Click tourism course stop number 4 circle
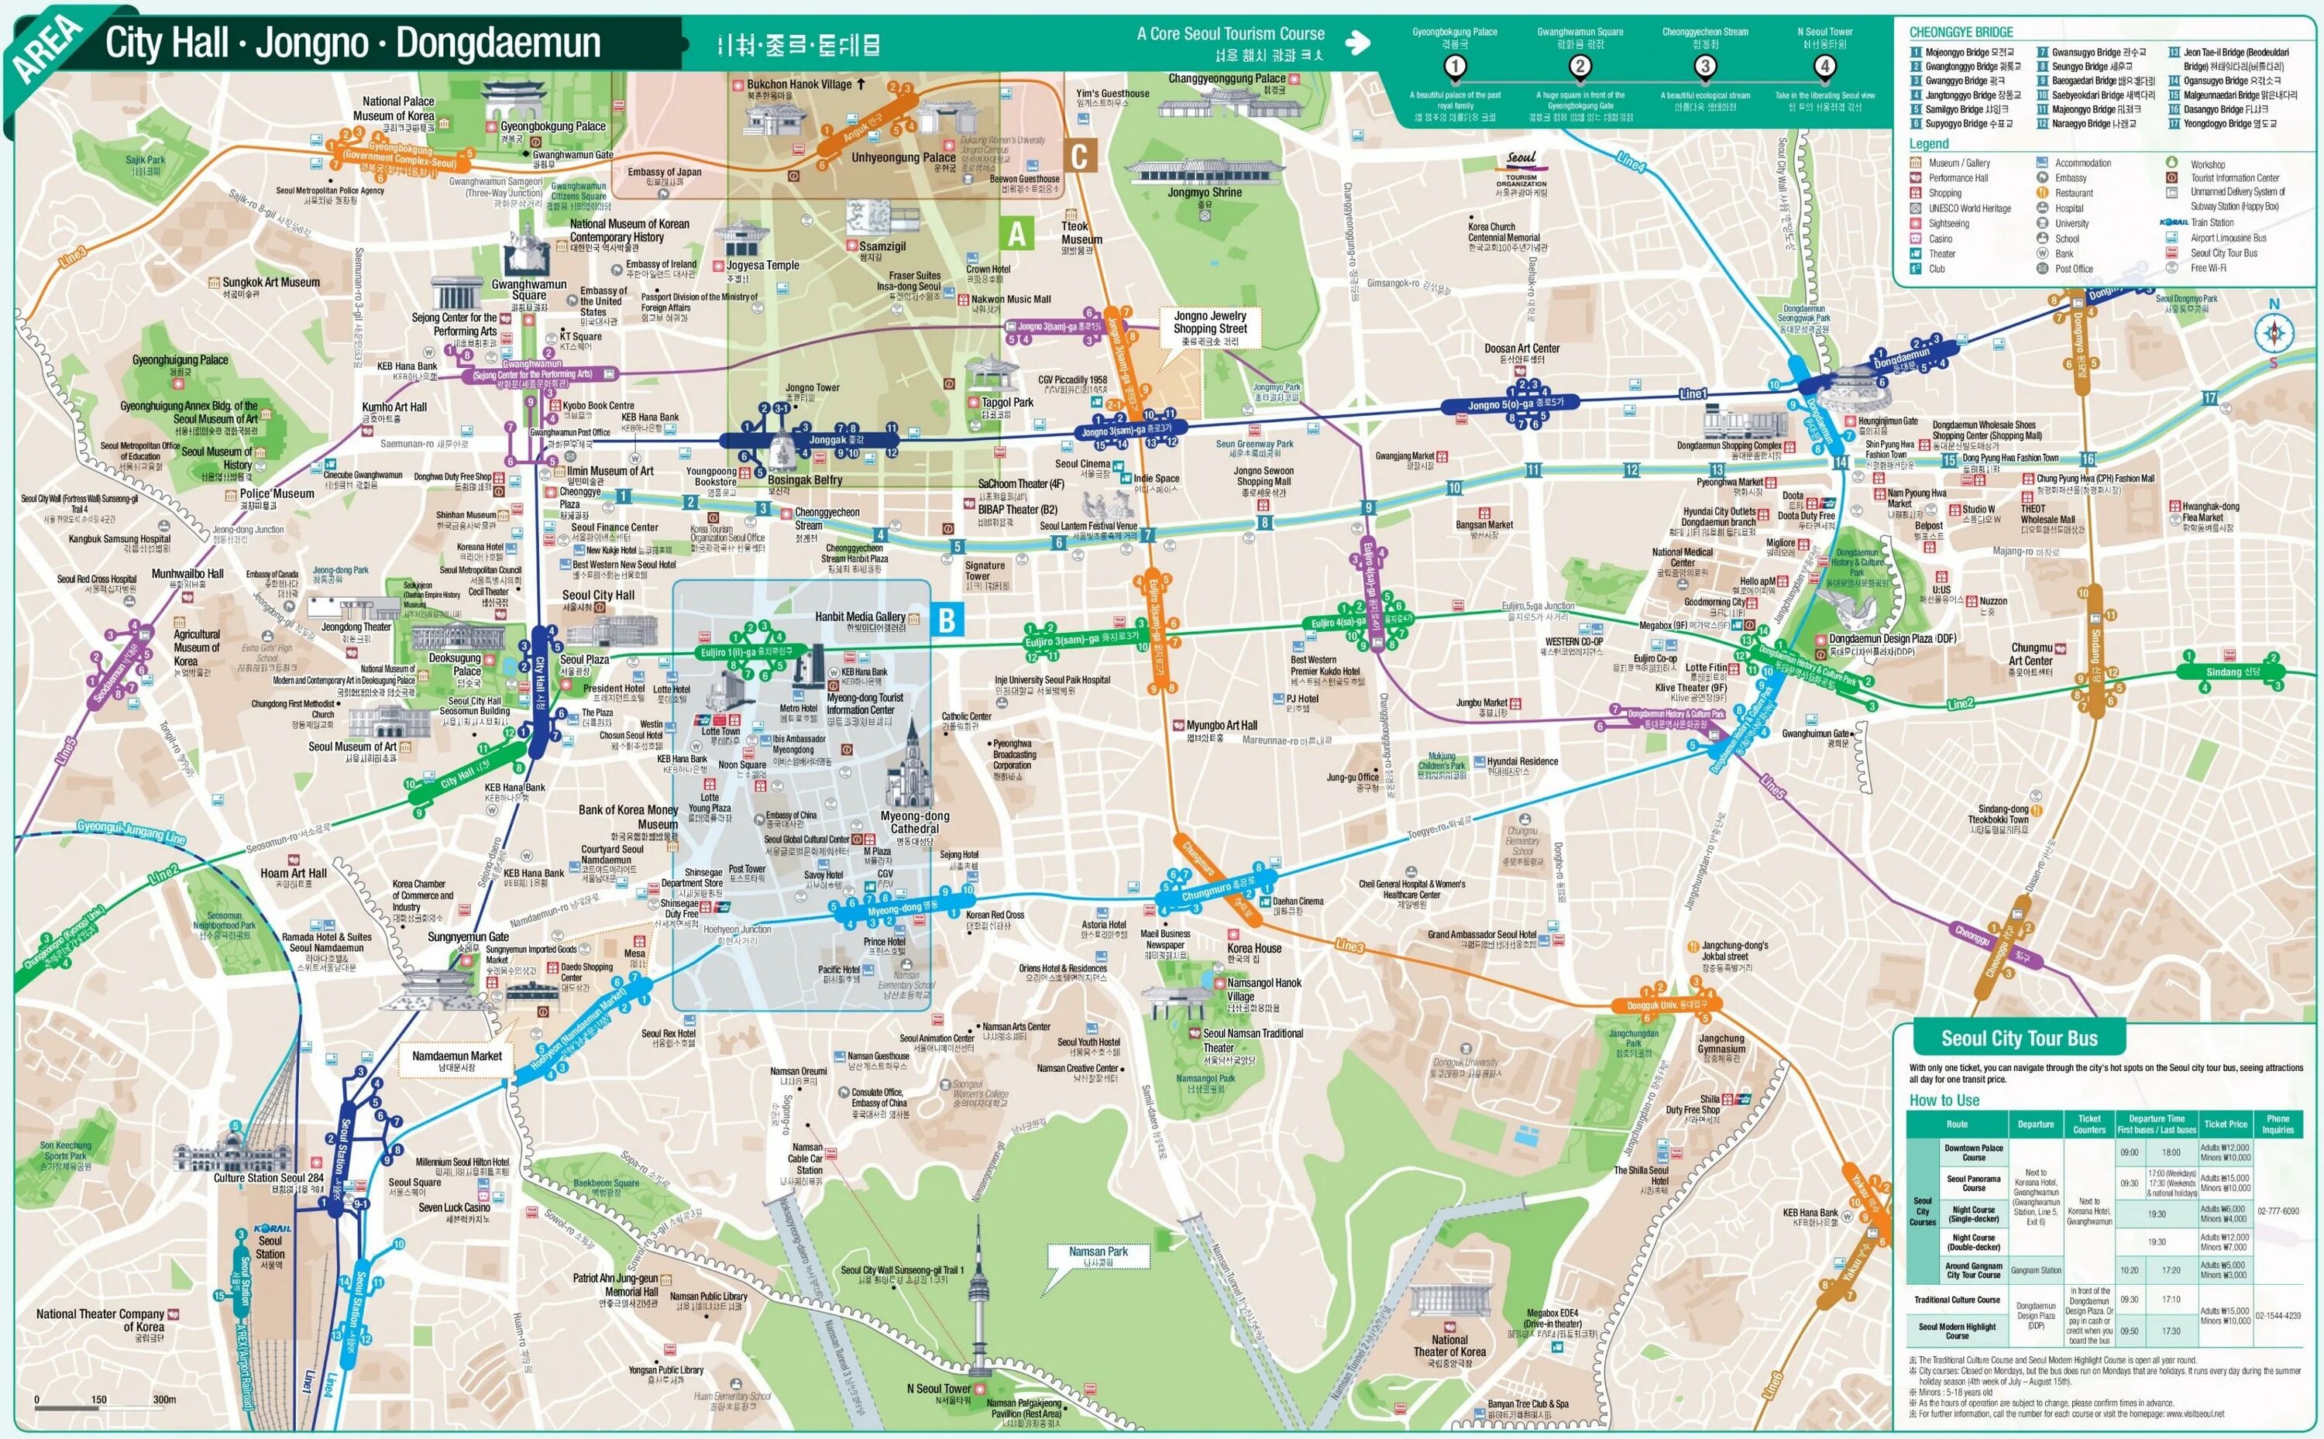 1824,67
